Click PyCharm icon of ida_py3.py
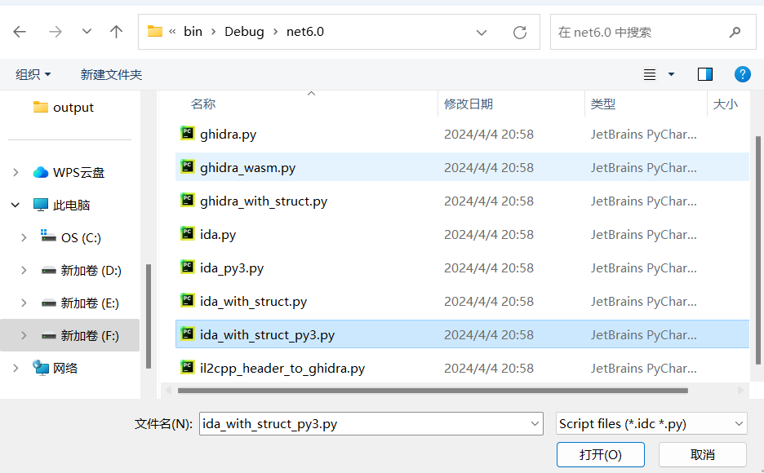764x473 pixels. click(x=188, y=267)
